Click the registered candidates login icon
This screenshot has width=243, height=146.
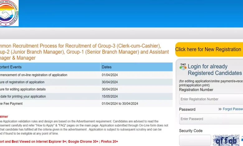coord(183,66)
